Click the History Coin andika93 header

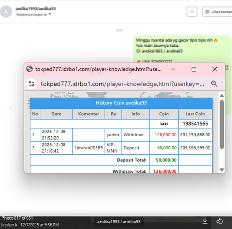[x=121, y=103]
